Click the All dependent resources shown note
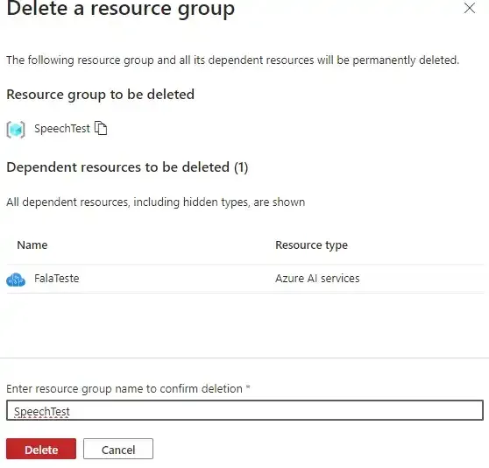489x468 pixels. point(156,202)
